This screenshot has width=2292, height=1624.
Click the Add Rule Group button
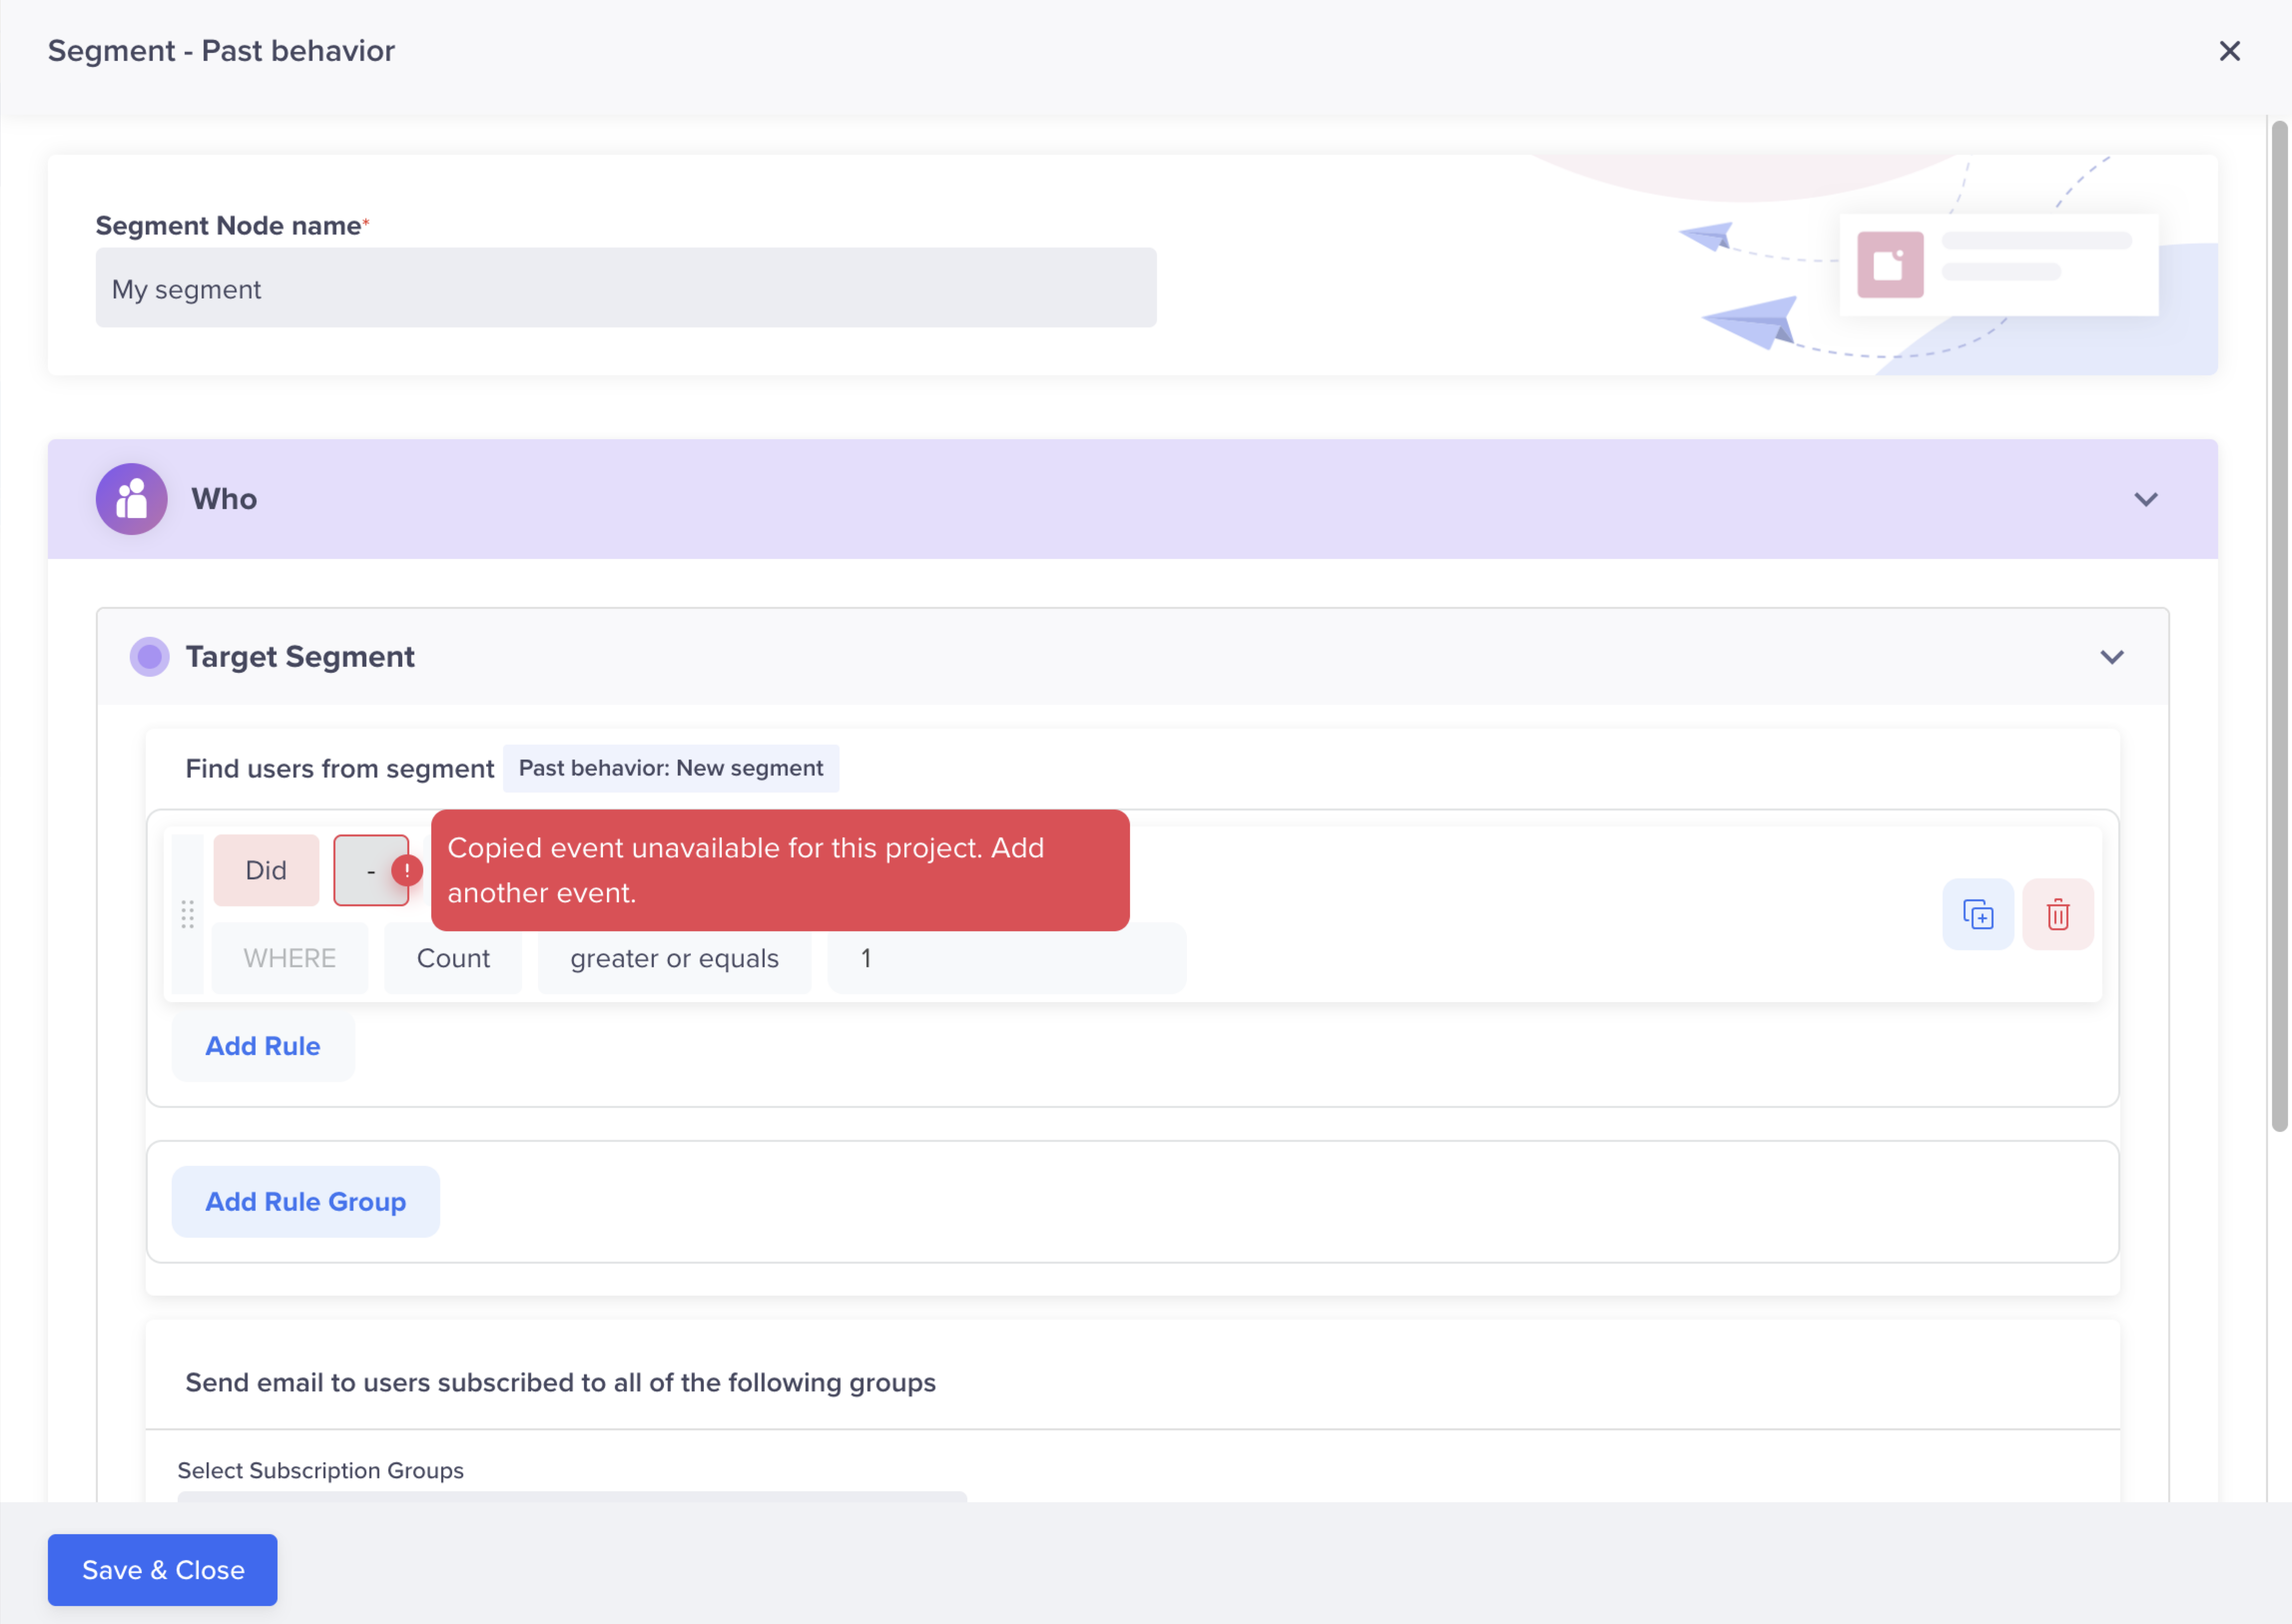coord(305,1201)
